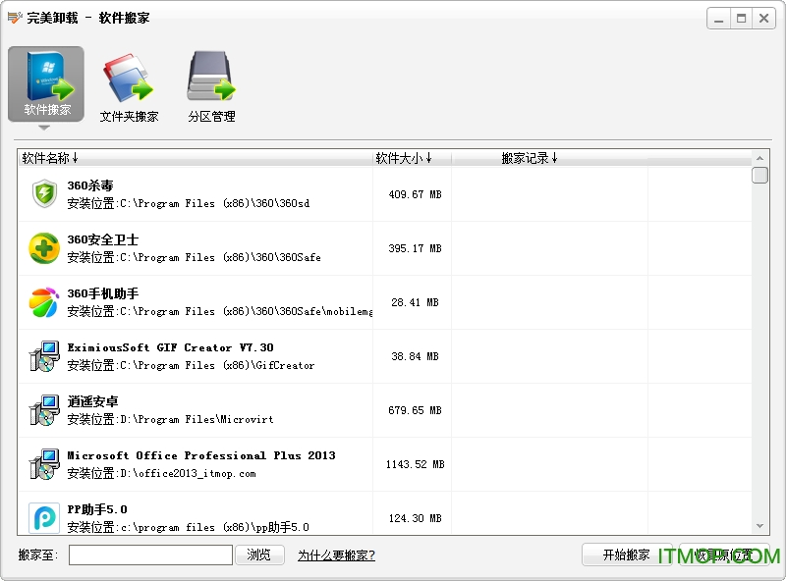This screenshot has width=786, height=581.
Task: Open the 分区管理 tool
Action: (211, 88)
